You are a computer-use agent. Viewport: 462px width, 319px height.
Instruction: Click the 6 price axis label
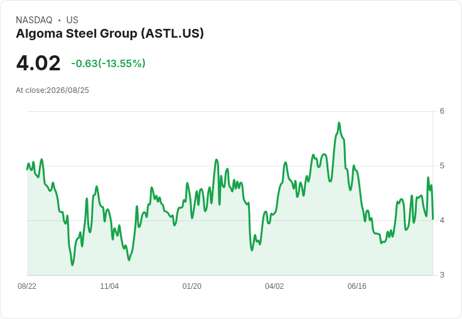(442, 111)
